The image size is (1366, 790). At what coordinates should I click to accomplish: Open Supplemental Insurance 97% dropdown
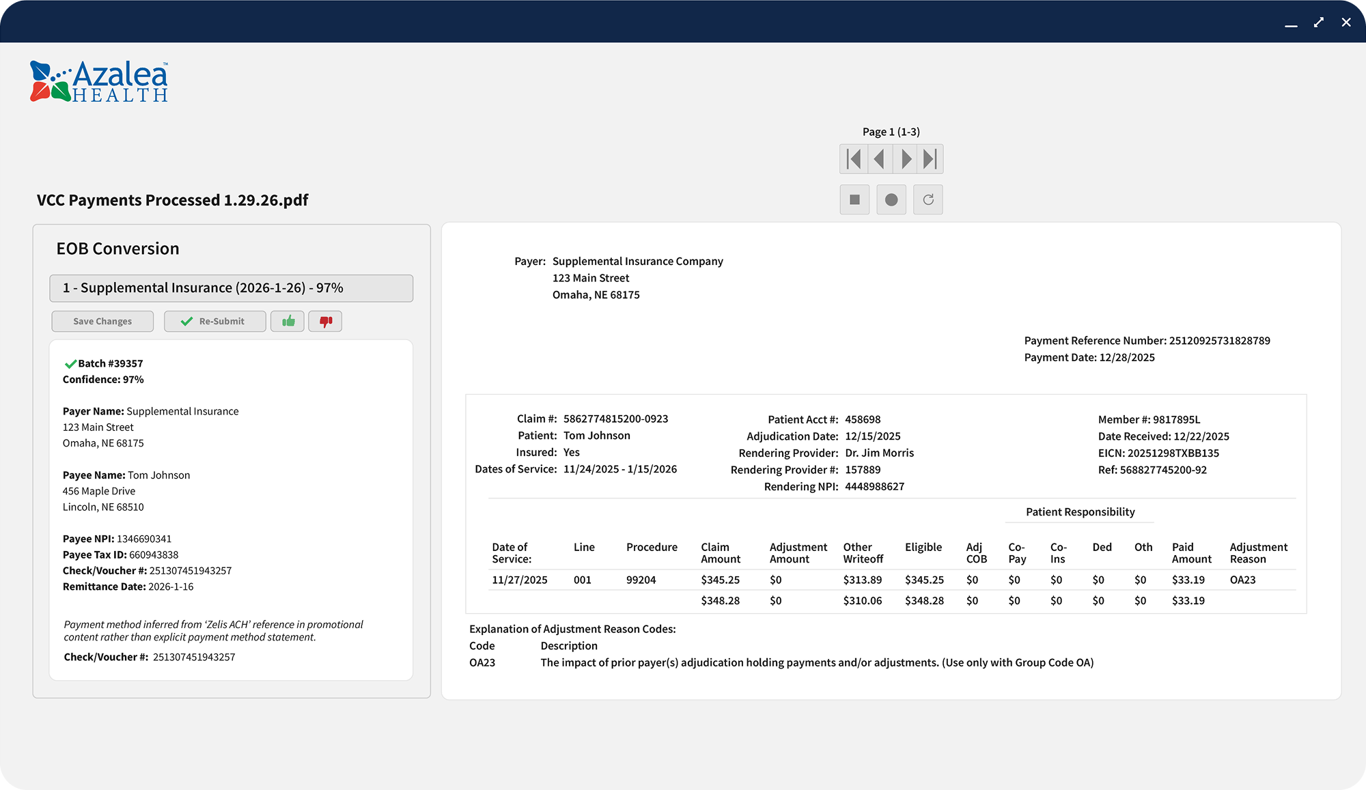231,288
